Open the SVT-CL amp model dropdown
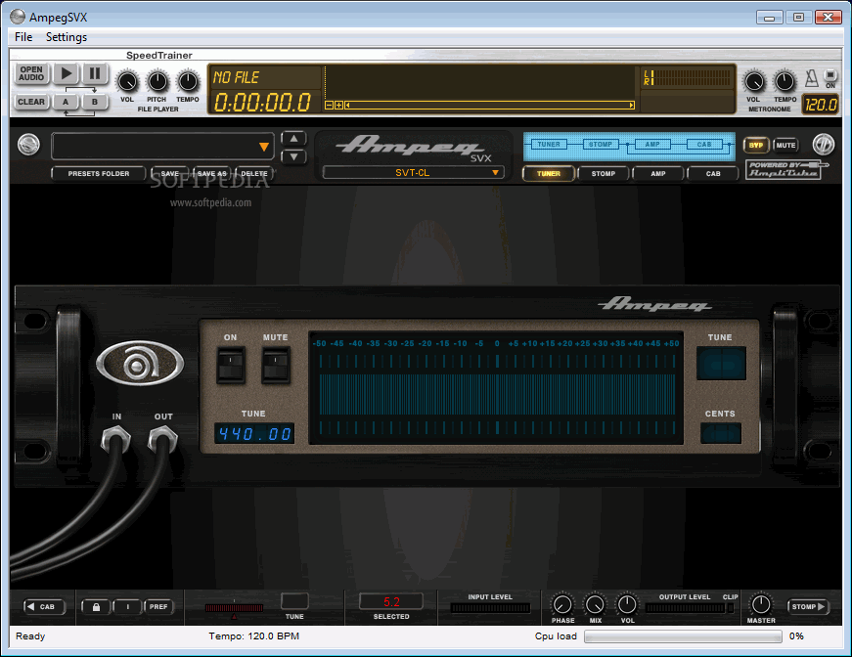The width and height of the screenshot is (852, 657). (x=413, y=173)
